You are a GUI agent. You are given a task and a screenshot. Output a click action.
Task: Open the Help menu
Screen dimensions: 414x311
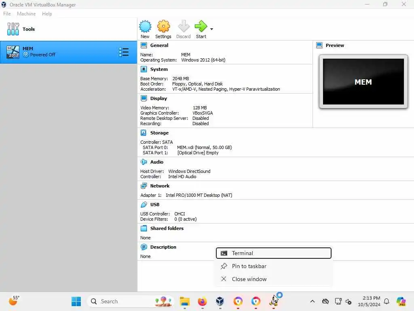click(x=47, y=14)
